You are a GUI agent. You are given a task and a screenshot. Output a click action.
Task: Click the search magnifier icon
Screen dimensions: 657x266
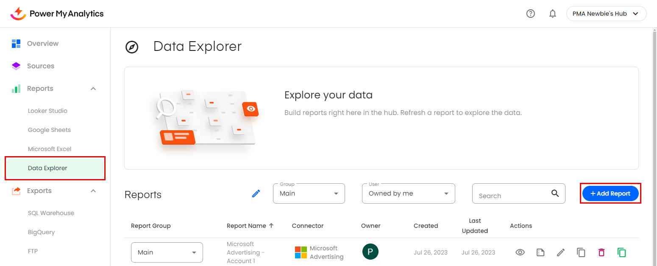tap(555, 193)
